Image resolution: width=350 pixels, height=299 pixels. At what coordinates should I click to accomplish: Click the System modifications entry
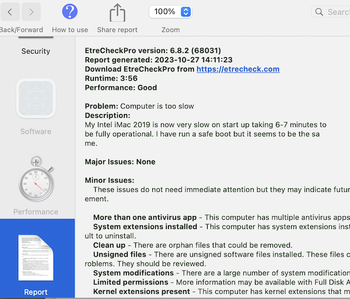point(134,273)
